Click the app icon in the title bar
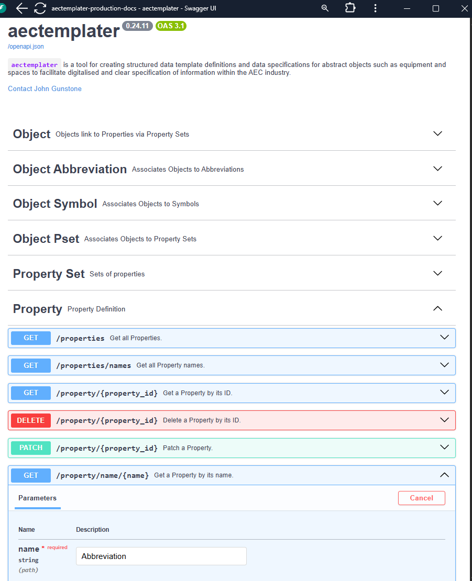 point(3,7)
